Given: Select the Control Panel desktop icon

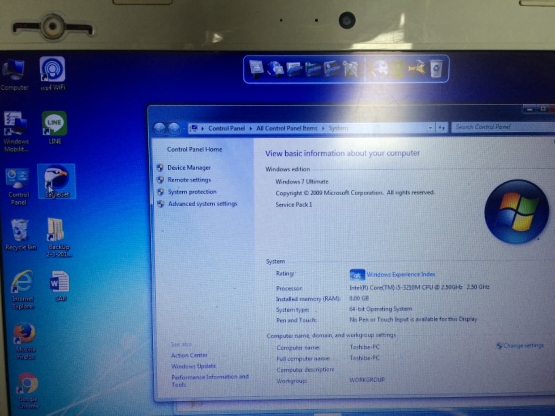Looking at the screenshot, I should [x=18, y=186].
